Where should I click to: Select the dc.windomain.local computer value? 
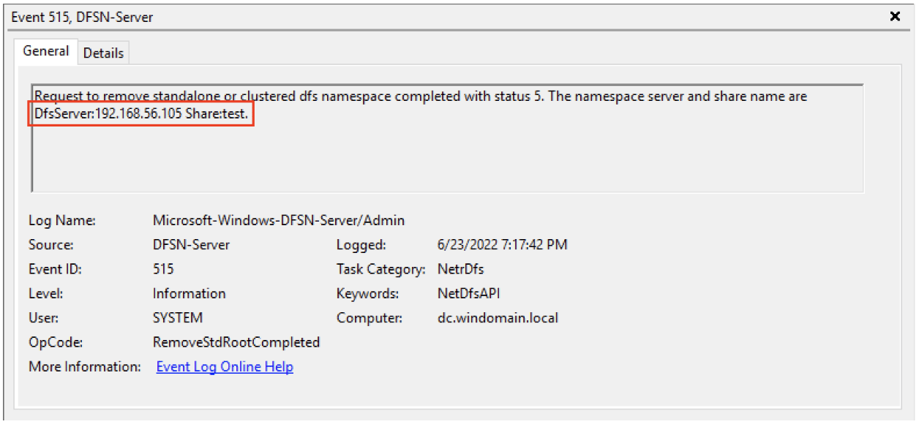[x=497, y=318]
